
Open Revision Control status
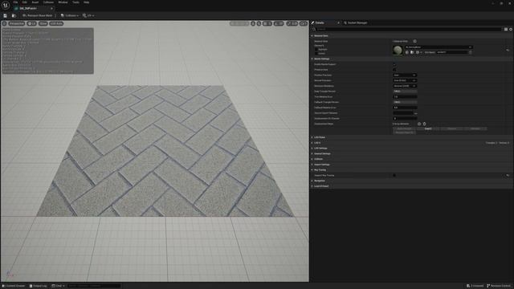[x=499, y=286]
